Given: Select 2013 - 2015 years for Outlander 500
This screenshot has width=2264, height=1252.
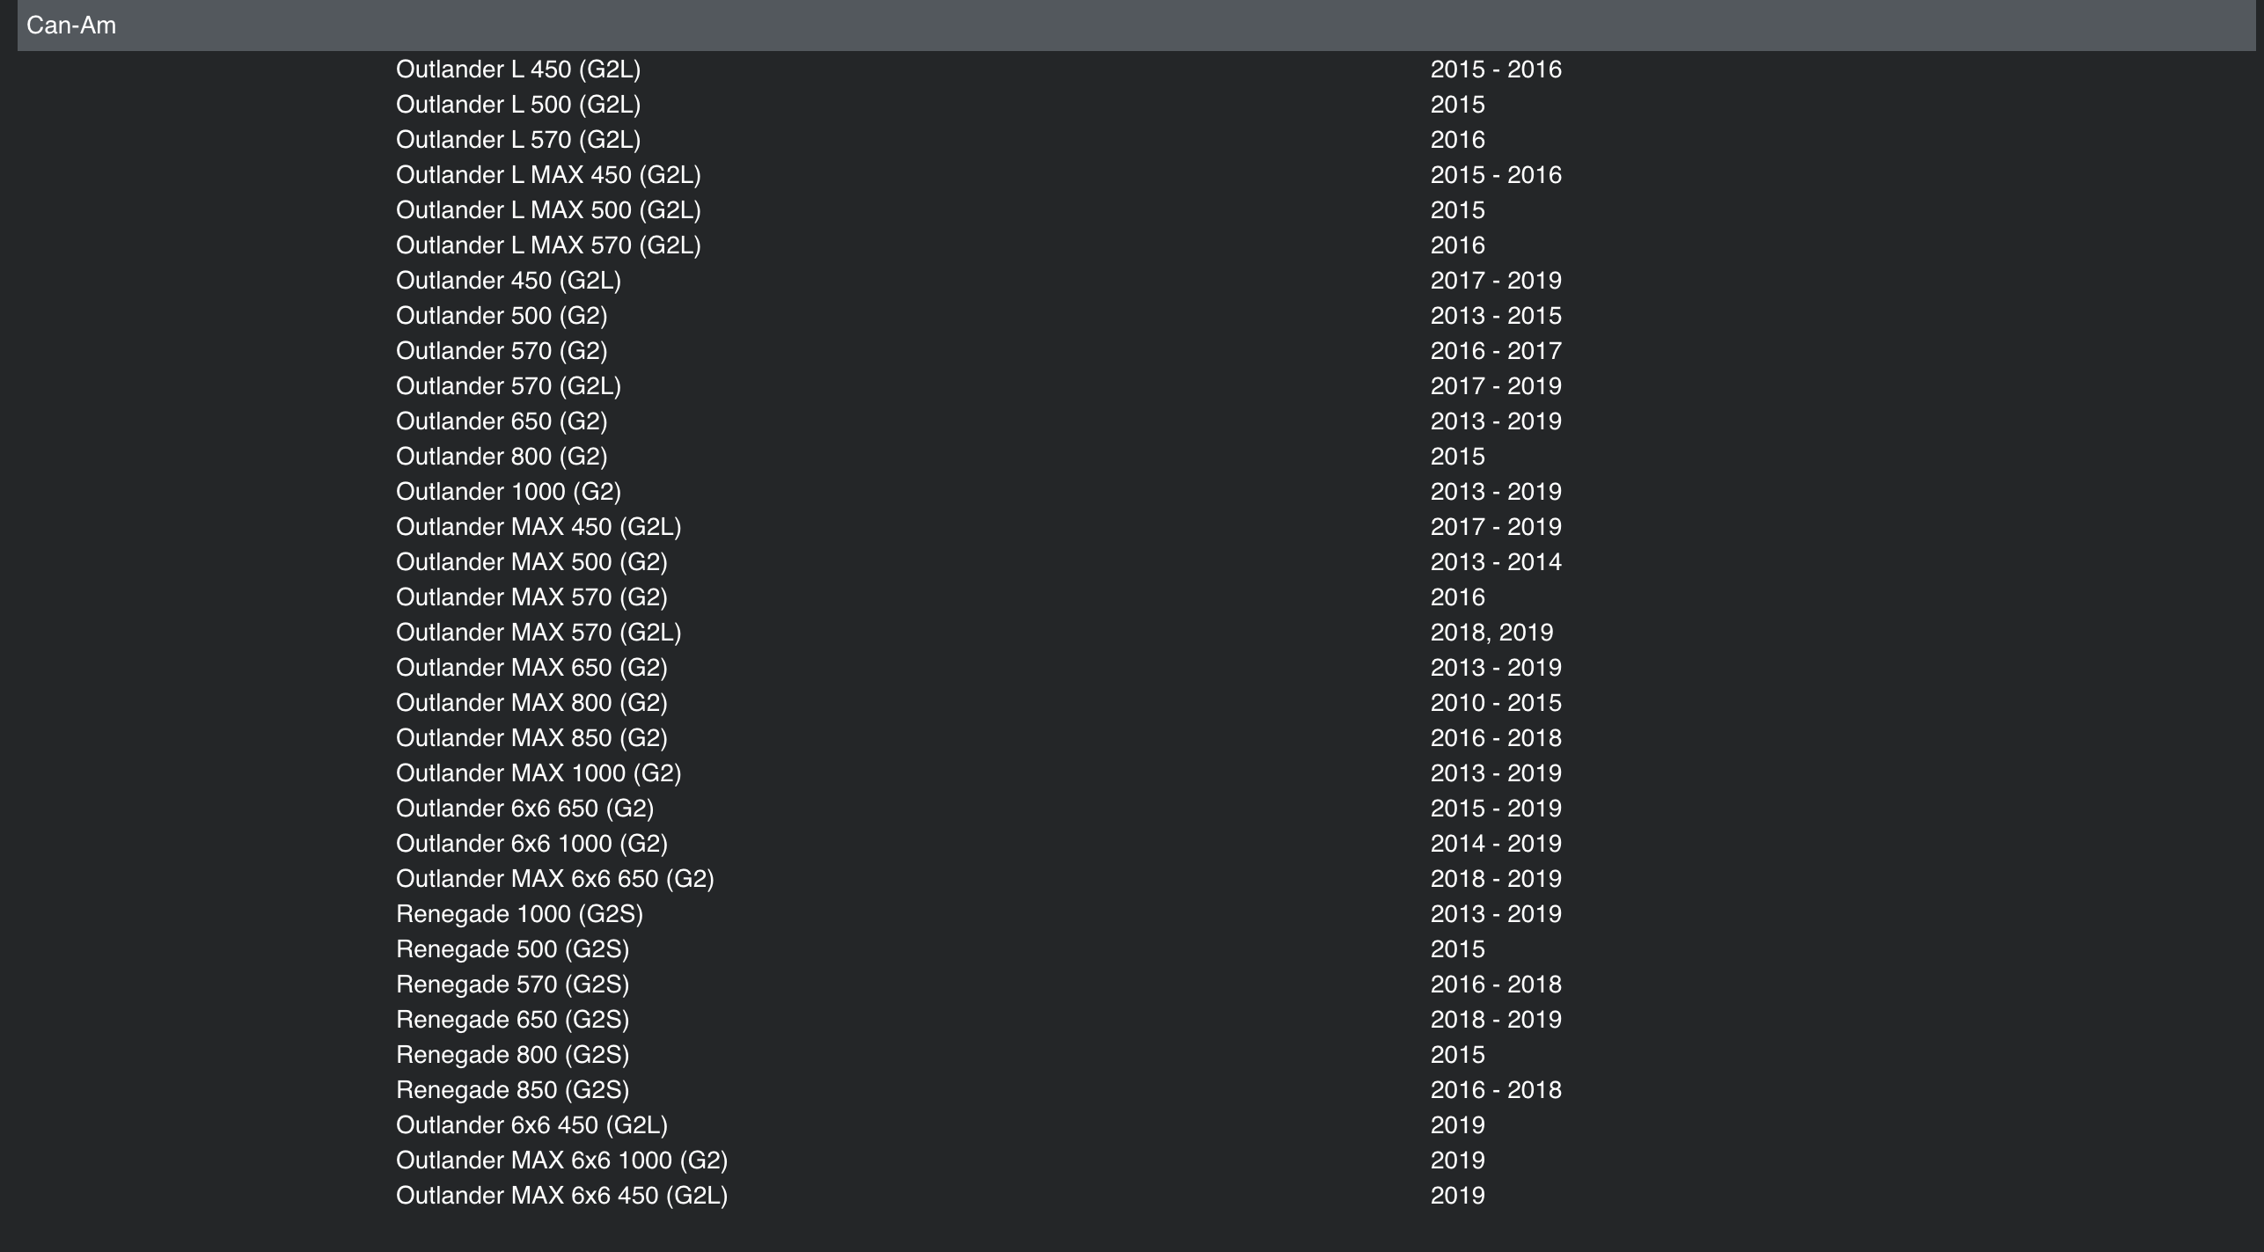Looking at the screenshot, I should click(x=1496, y=316).
